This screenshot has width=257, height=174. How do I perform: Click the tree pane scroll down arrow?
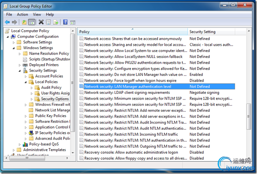click(x=73, y=153)
